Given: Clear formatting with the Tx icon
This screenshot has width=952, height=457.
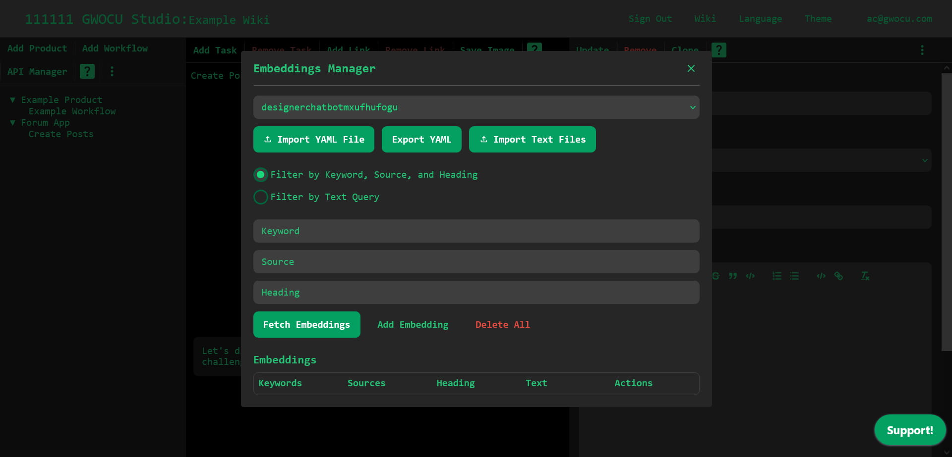Looking at the screenshot, I should pyautogui.click(x=865, y=276).
